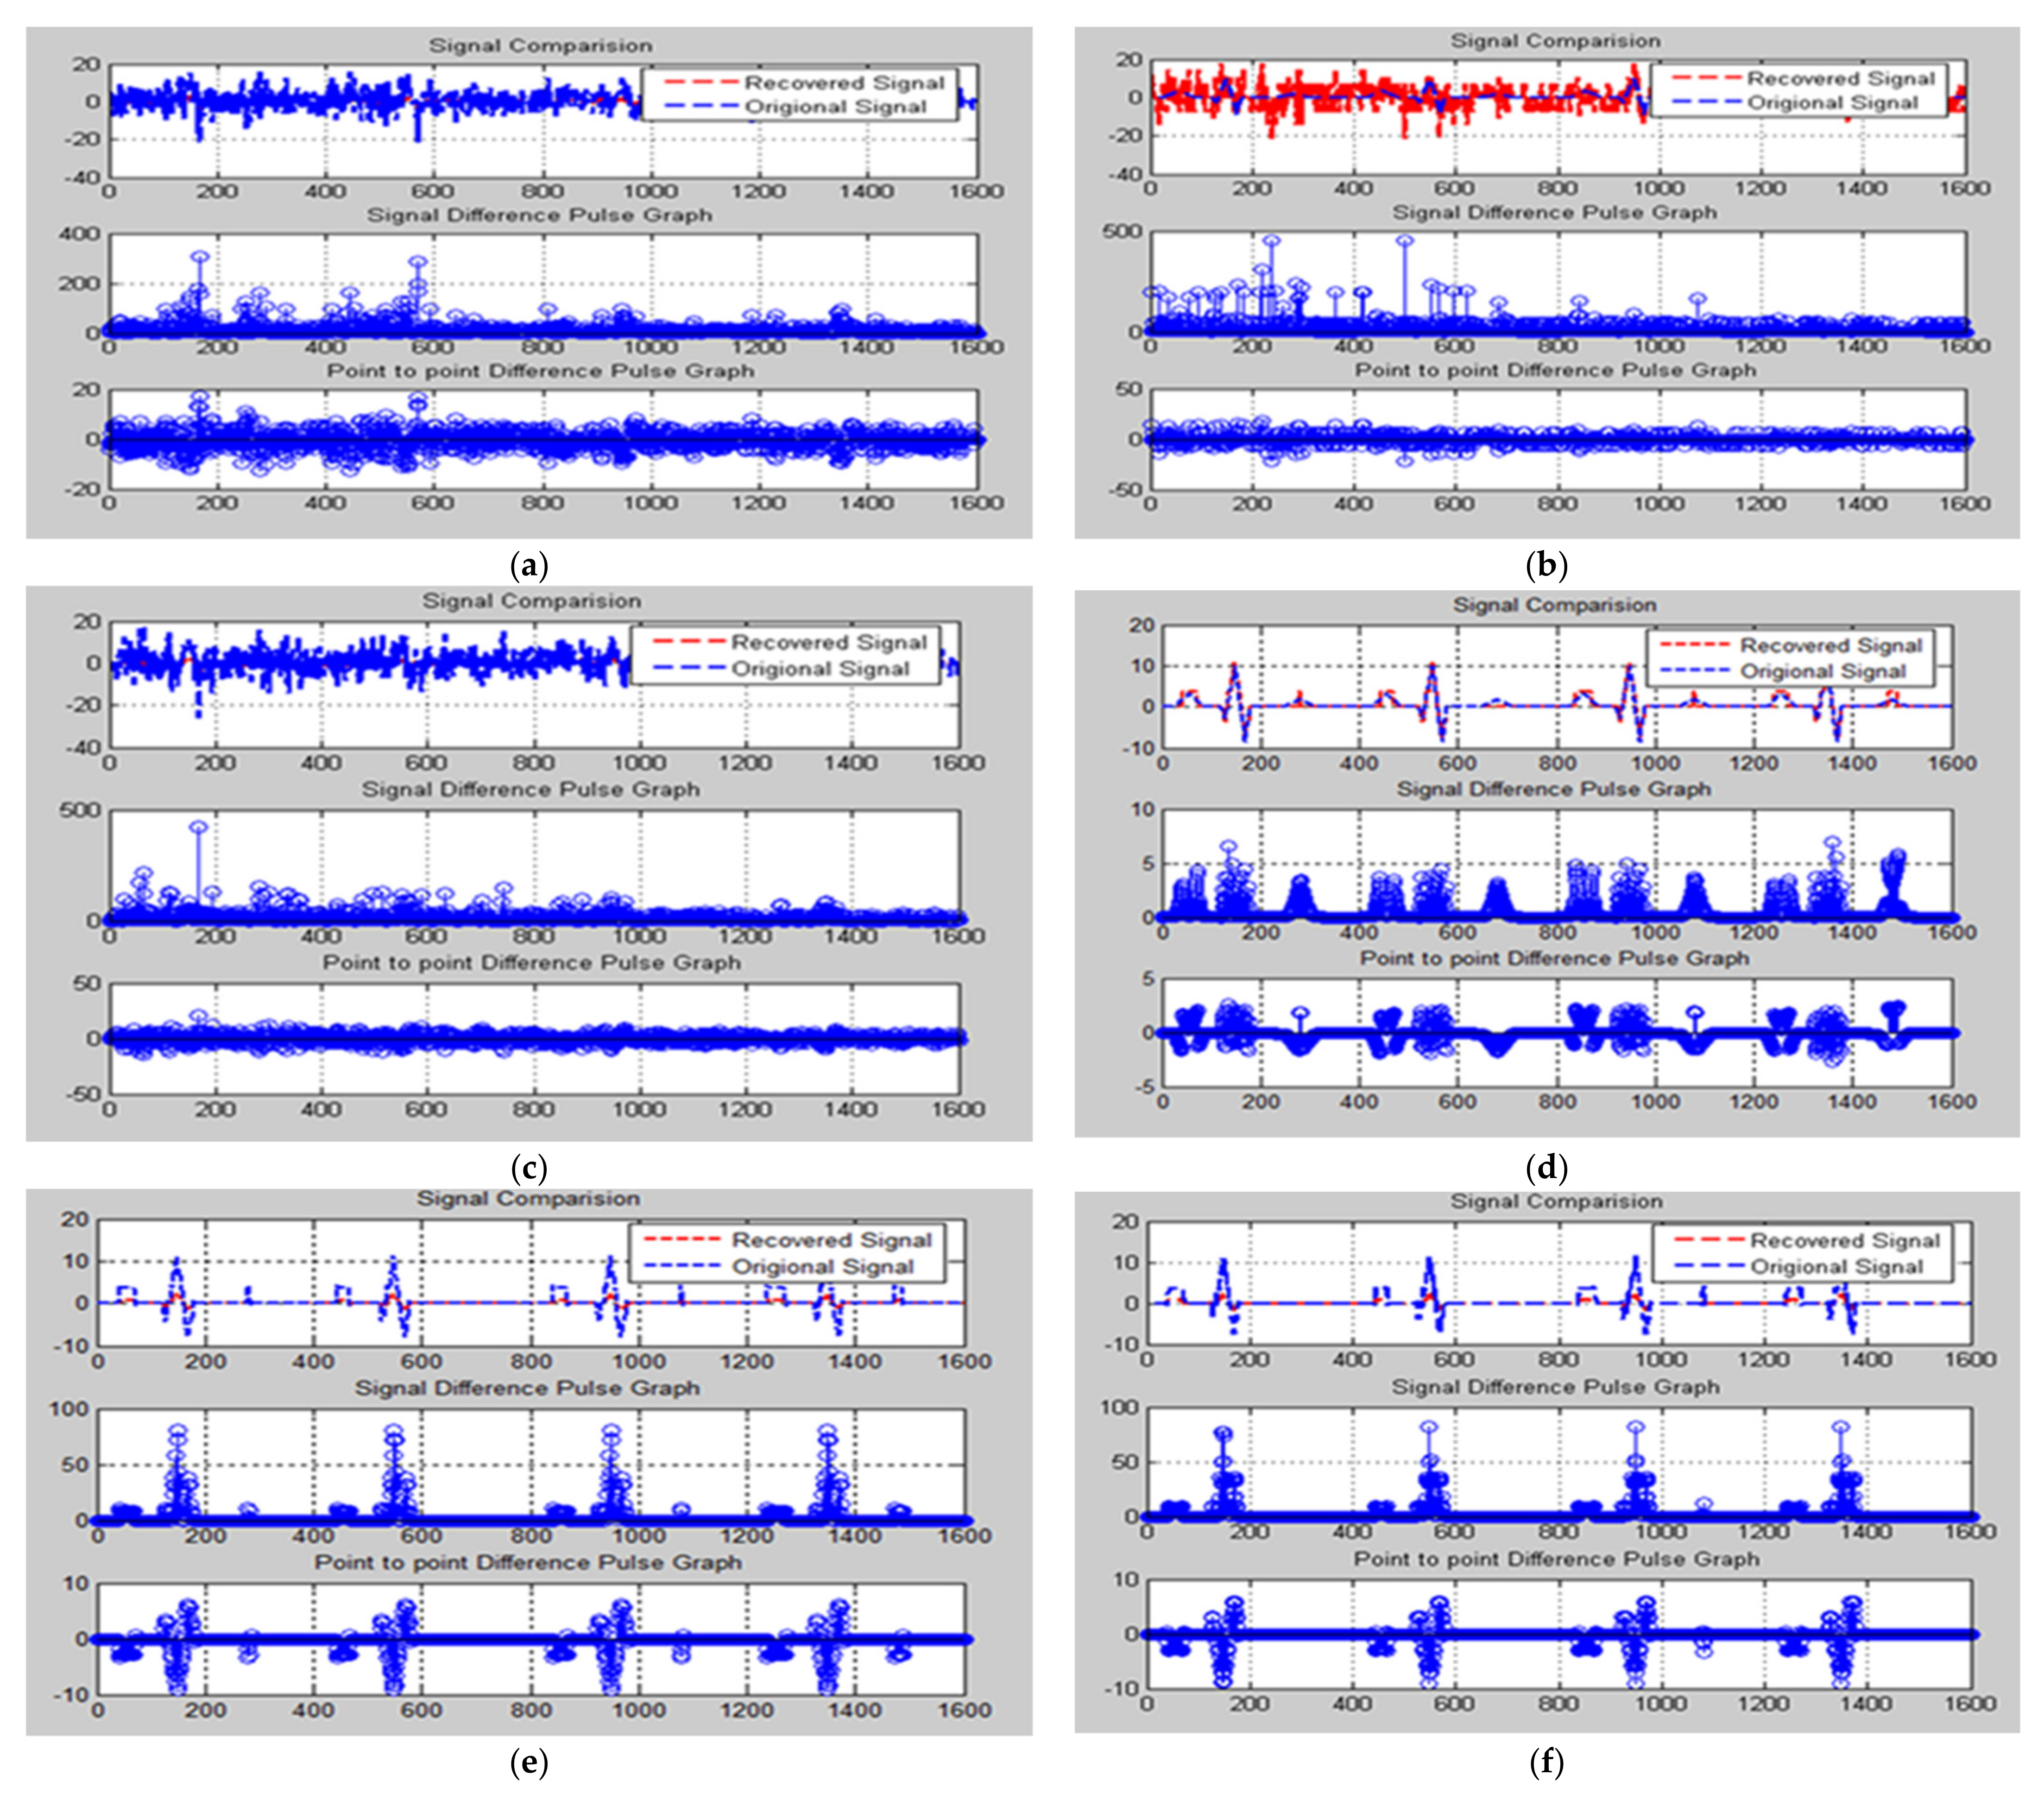Click the Origional Signal legend entry in panel (c)
Image resolution: width=2044 pixels, height=1794 pixels.
point(820,668)
